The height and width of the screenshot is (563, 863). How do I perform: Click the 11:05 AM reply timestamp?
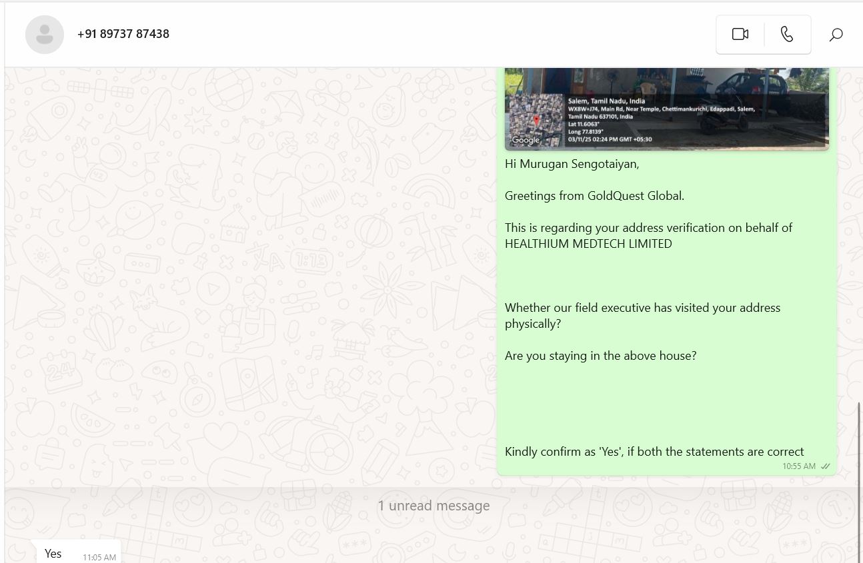[x=99, y=557]
